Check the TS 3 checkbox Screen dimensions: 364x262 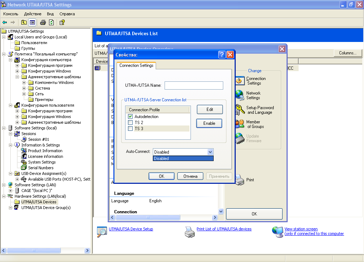click(x=130, y=129)
